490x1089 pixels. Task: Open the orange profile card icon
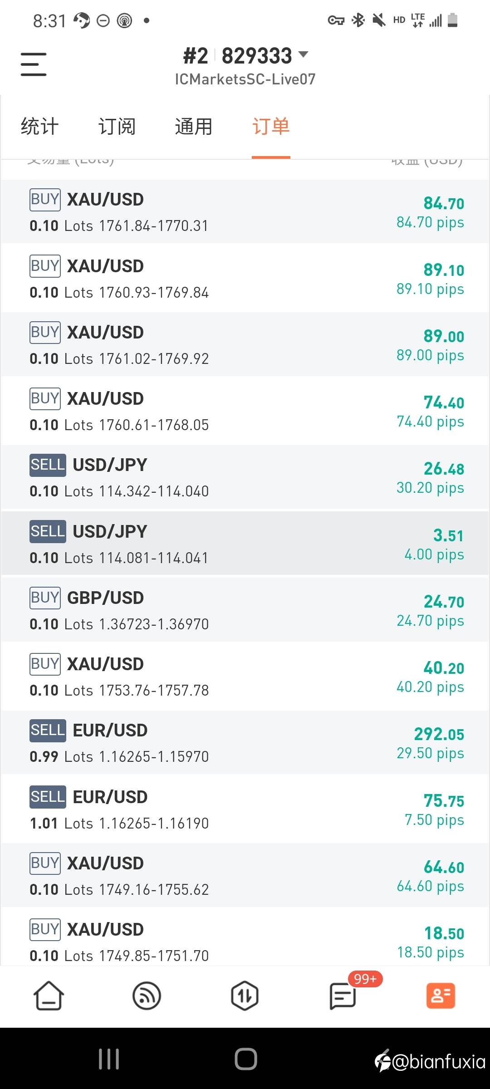tap(441, 996)
